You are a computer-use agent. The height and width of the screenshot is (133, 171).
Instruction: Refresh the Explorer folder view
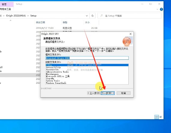(92, 16)
